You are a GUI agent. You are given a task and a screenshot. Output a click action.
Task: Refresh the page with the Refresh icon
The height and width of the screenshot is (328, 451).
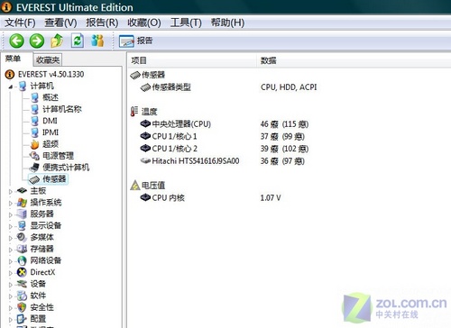(x=78, y=41)
